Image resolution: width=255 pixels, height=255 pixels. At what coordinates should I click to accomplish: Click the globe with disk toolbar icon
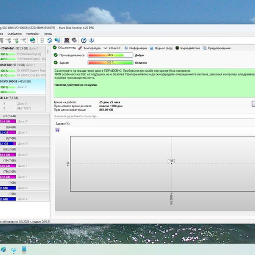click(x=33, y=40)
